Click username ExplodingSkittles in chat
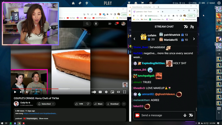 click(153, 63)
